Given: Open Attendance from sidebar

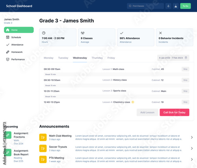Looking at the screenshot, I should tap(17, 45).
